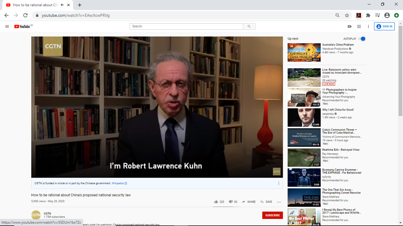Save the video to a playlist
This screenshot has height=226, width=403.
point(266,202)
